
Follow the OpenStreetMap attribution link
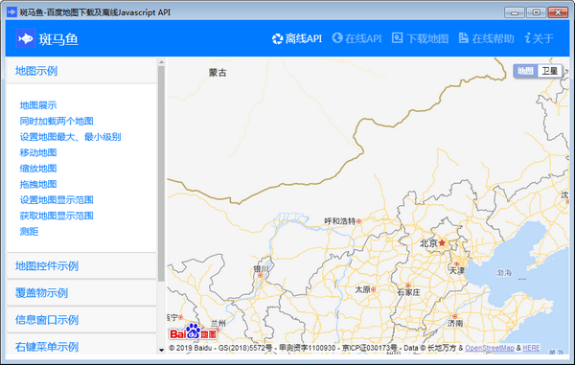click(x=490, y=348)
